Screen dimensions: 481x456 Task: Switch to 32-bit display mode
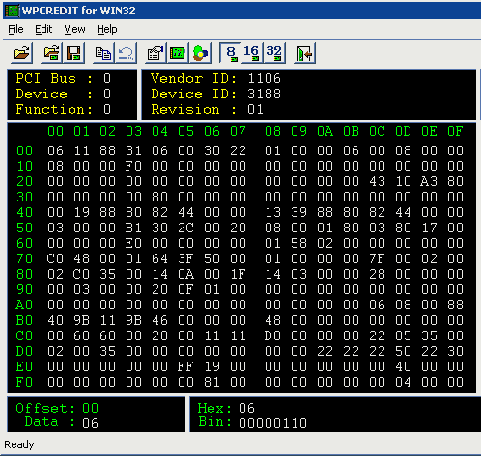point(274,53)
